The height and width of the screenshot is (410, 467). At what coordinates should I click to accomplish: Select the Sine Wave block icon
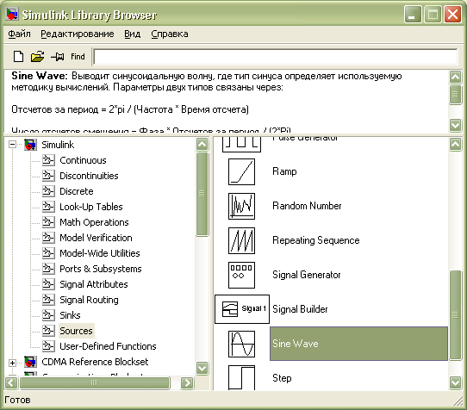pos(241,344)
